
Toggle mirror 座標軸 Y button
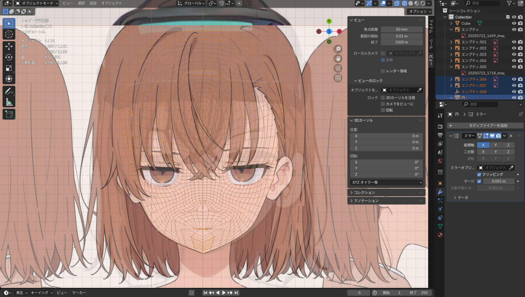coord(495,145)
